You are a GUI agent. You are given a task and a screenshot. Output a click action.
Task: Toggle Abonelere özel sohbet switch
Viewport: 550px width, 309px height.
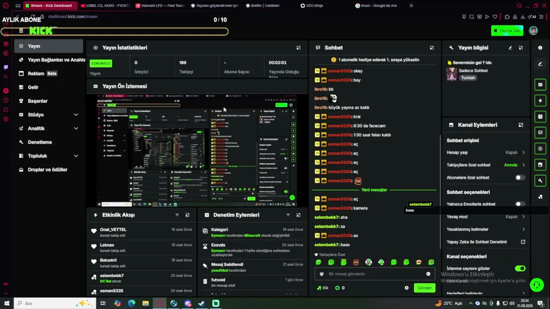(x=520, y=178)
